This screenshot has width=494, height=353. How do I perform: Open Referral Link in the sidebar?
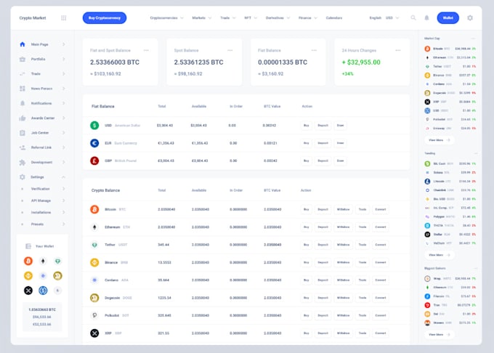click(x=41, y=147)
